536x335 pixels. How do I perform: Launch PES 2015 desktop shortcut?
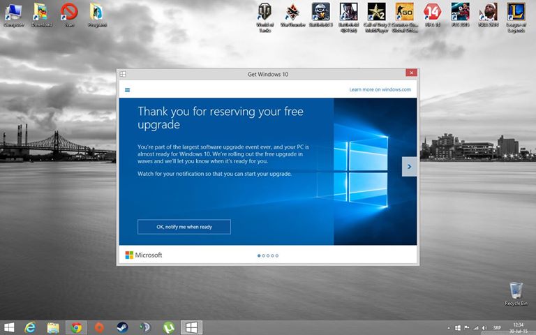461,15
